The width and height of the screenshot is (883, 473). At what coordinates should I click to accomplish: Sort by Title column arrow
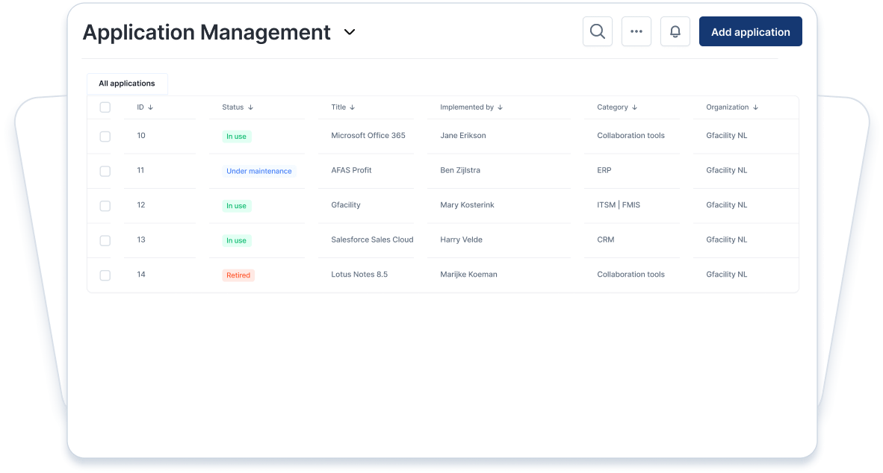click(x=352, y=107)
